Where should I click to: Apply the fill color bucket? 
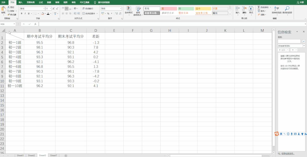43,14
